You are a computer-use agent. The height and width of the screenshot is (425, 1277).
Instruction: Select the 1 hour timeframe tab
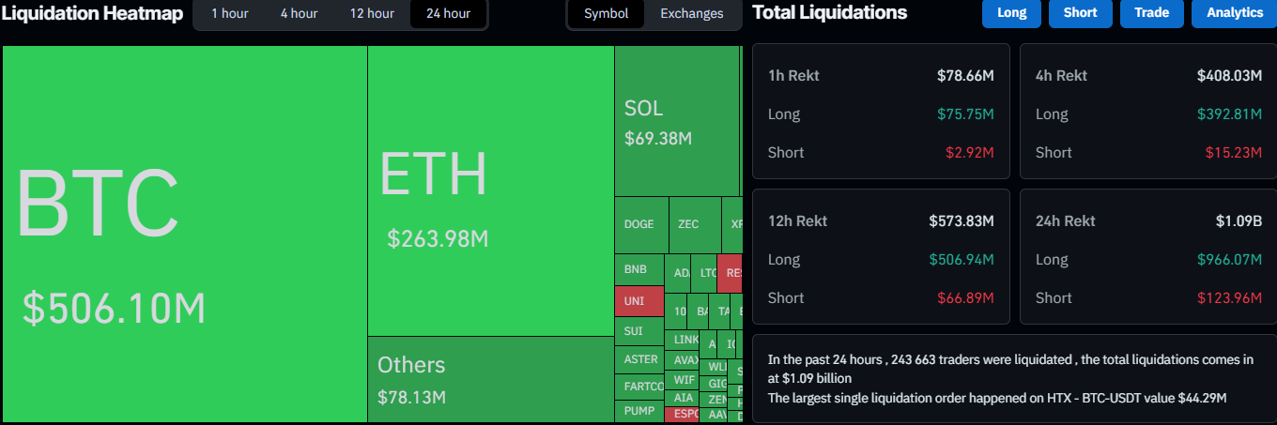click(x=229, y=14)
